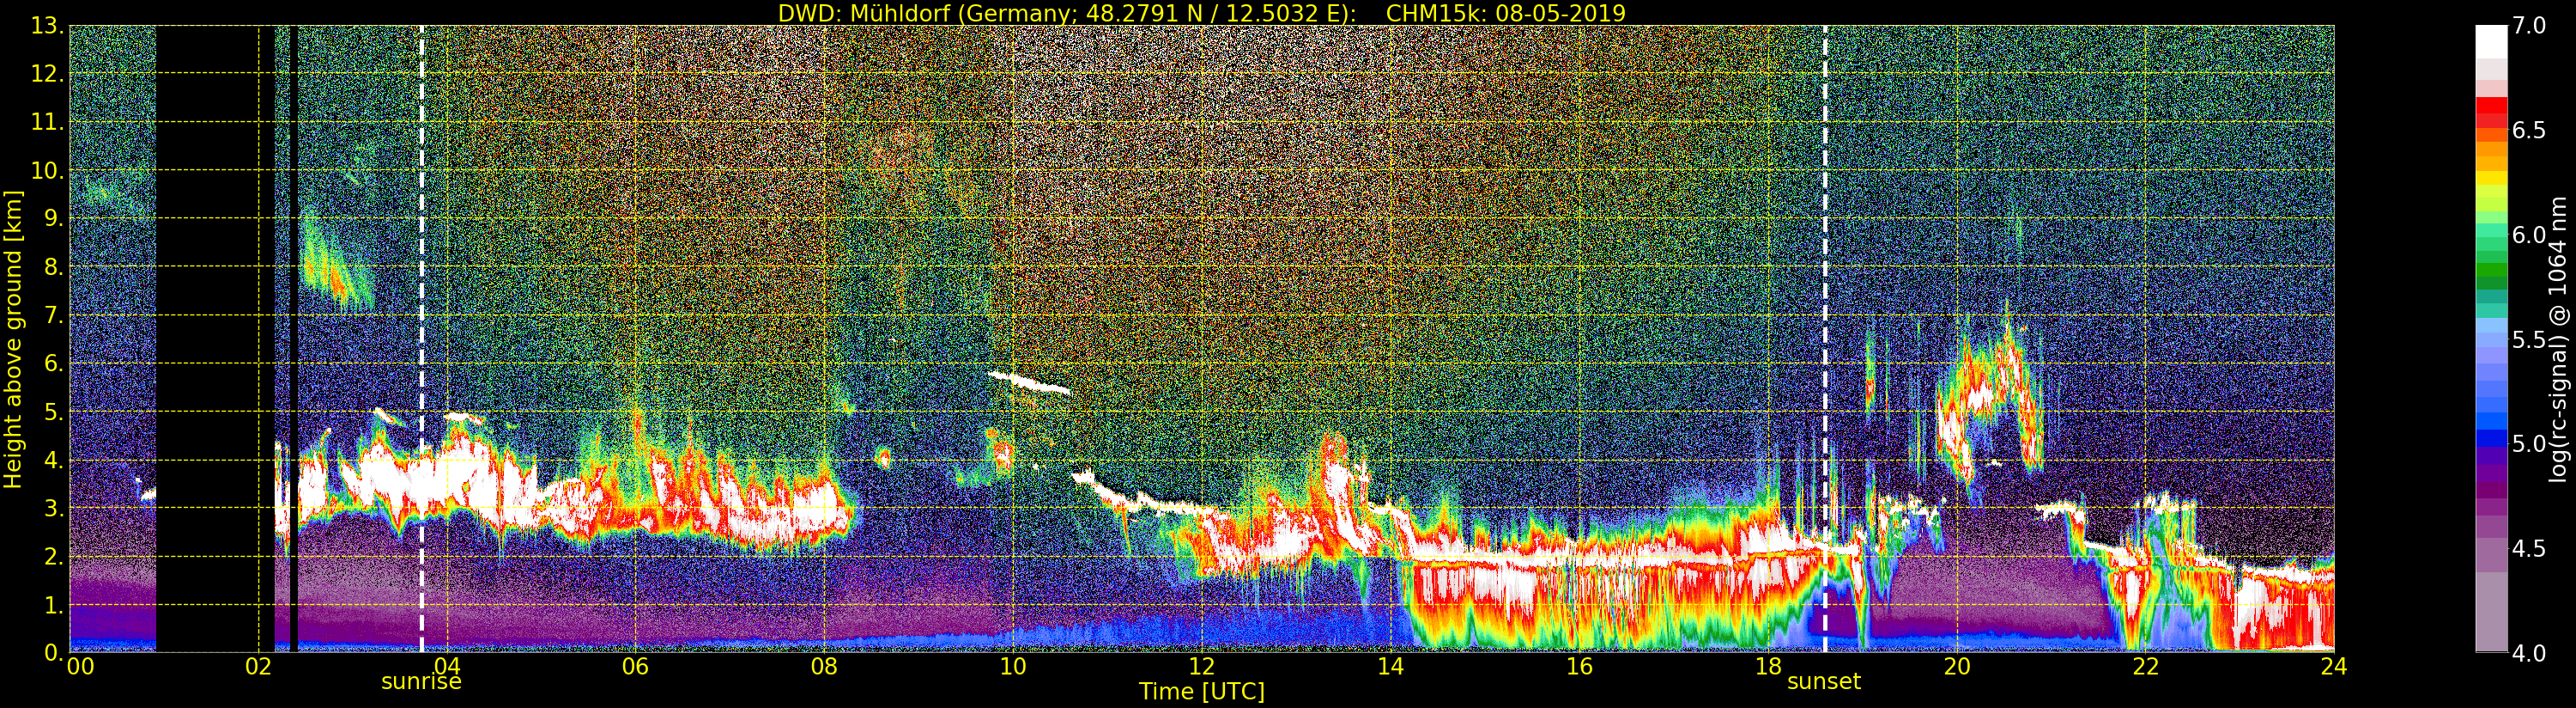
Task: Select the time-axis tick label "08"
Action: click(x=824, y=667)
